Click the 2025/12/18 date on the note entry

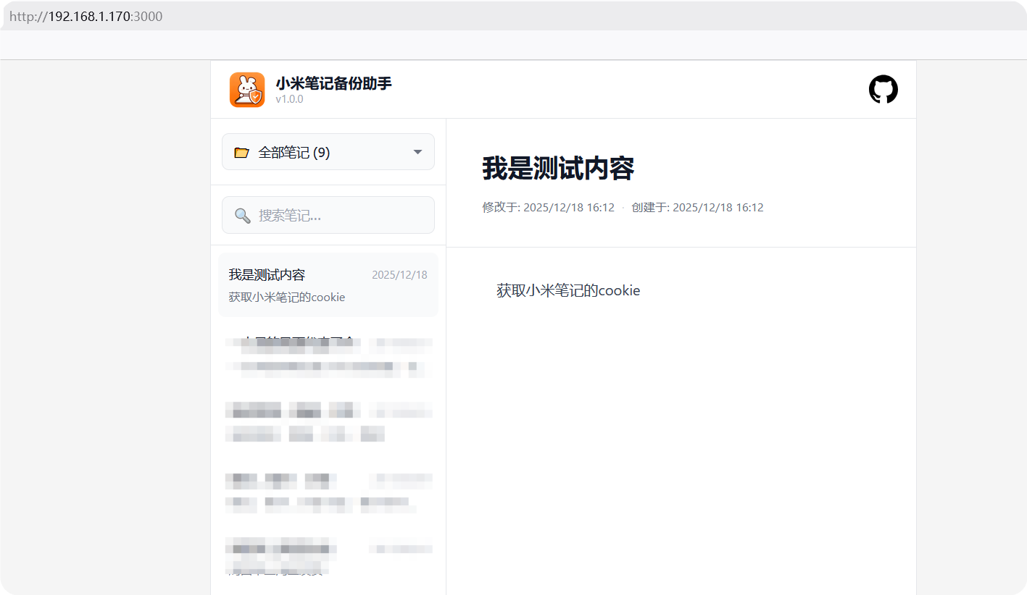point(399,274)
